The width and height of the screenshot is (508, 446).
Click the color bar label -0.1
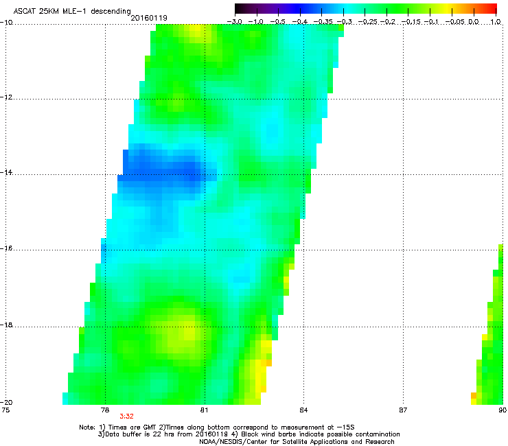pos(431,22)
